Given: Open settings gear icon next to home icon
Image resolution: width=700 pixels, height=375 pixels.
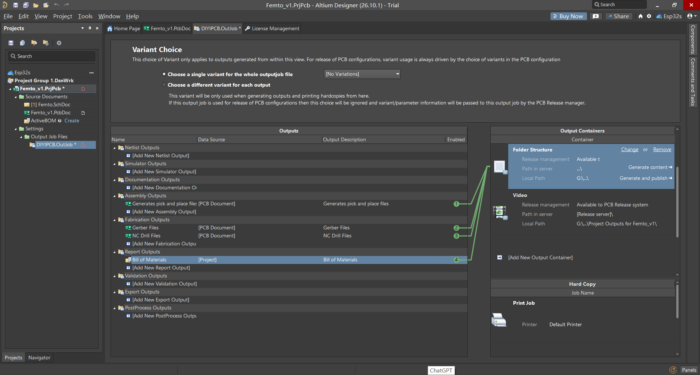Looking at the screenshot, I should point(649,16).
